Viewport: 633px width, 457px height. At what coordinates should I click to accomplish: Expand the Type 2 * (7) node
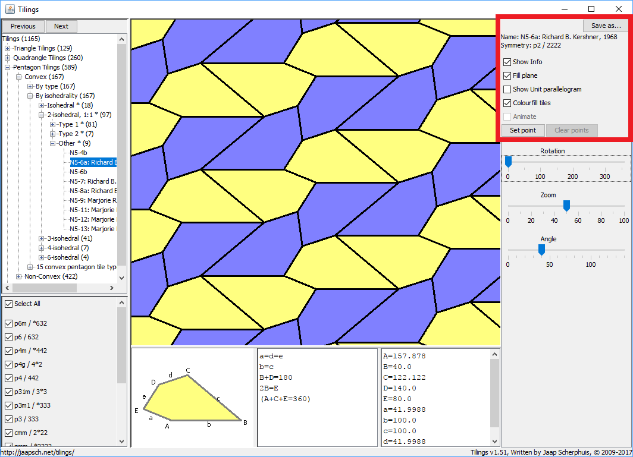pyautogui.click(x=52, y=134)
